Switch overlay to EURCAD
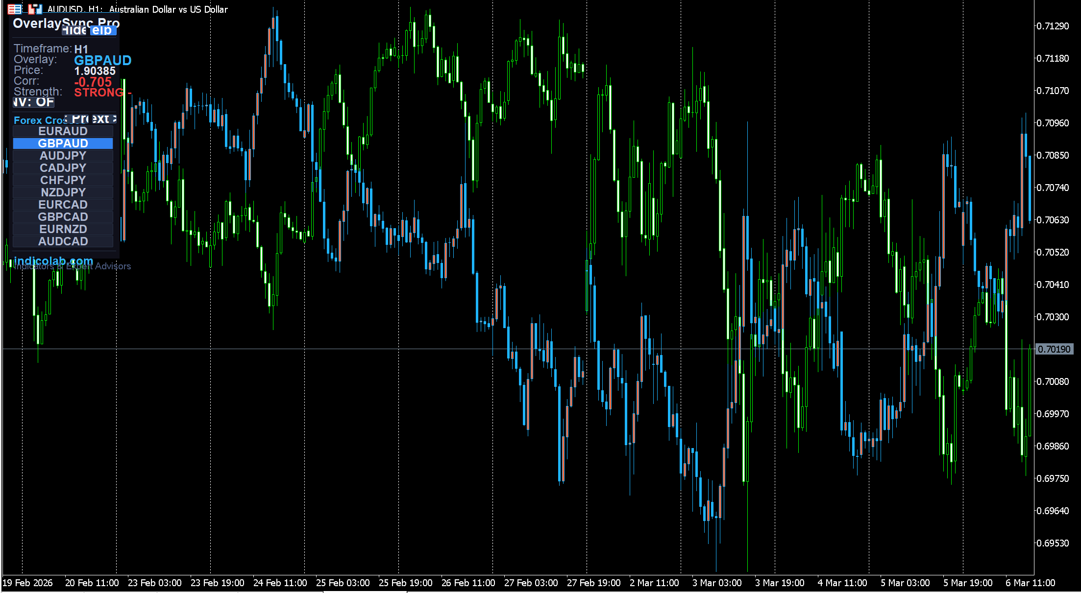Image resolution: width=1081 pixels, height=593 pixels. pyautogui.click(x=63, y=205)
